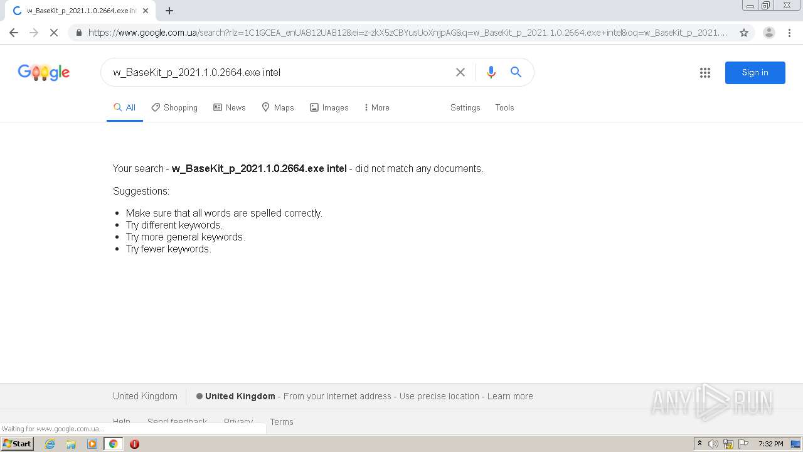Open search Settings menu
The image size is (803, 452).
[x=465, y=107]
